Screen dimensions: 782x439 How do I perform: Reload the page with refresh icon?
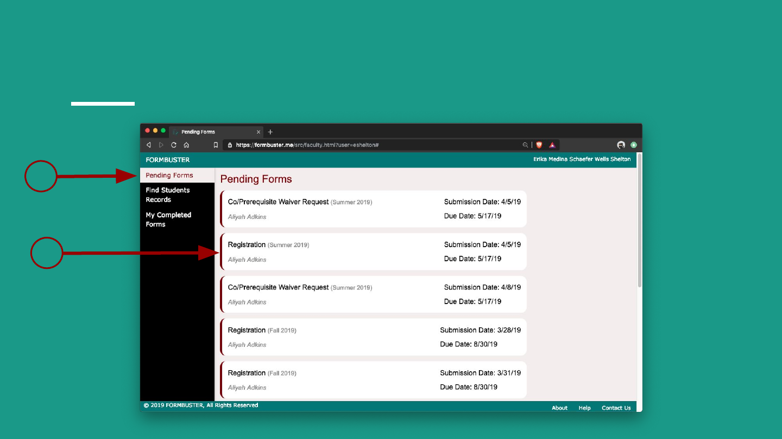coord(174,145)
